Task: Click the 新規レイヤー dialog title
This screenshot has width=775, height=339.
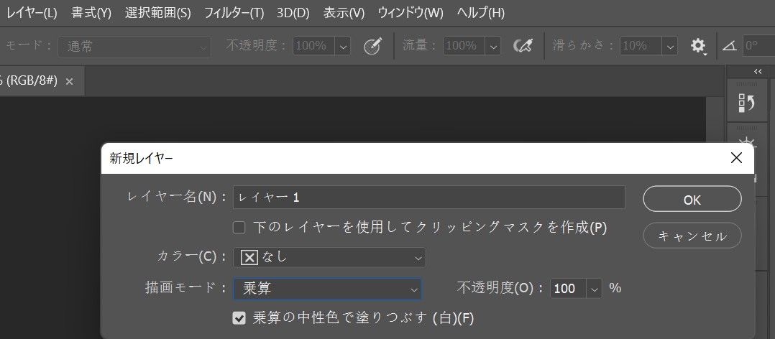Action: coord(141,159)
